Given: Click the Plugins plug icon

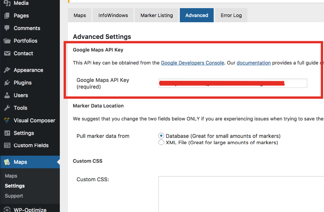Looking at the screenshot, I should (x=7, y=83).
